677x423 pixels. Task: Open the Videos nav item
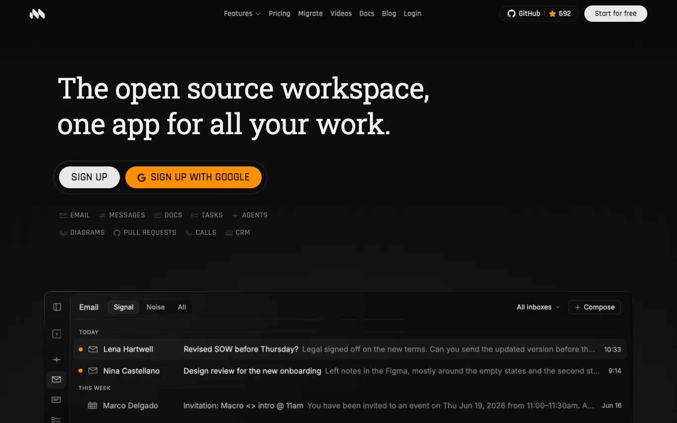click(x=341, y=13)
